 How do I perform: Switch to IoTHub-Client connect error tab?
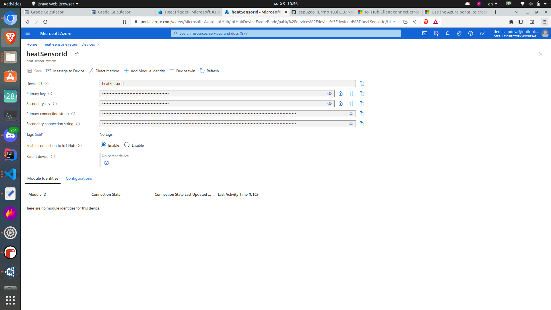coord(389,12)
